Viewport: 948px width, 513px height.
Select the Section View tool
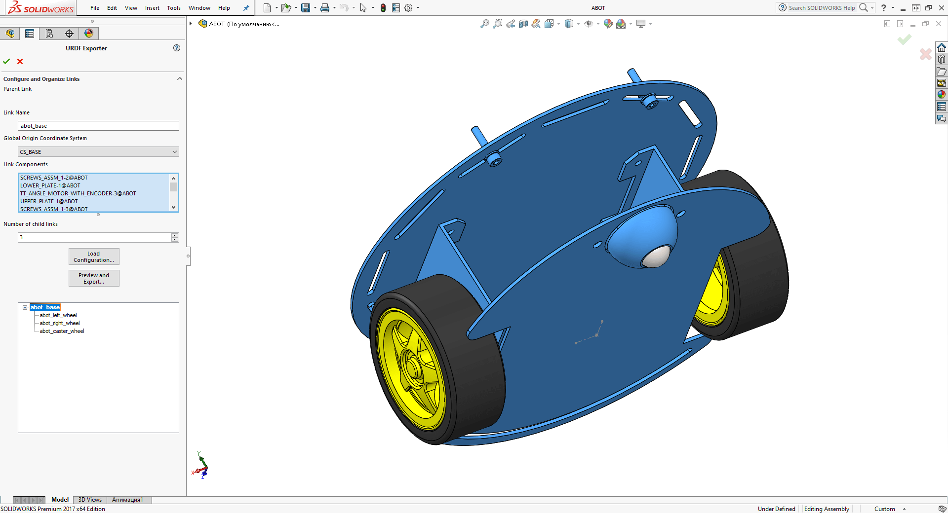tap(523, 24)
